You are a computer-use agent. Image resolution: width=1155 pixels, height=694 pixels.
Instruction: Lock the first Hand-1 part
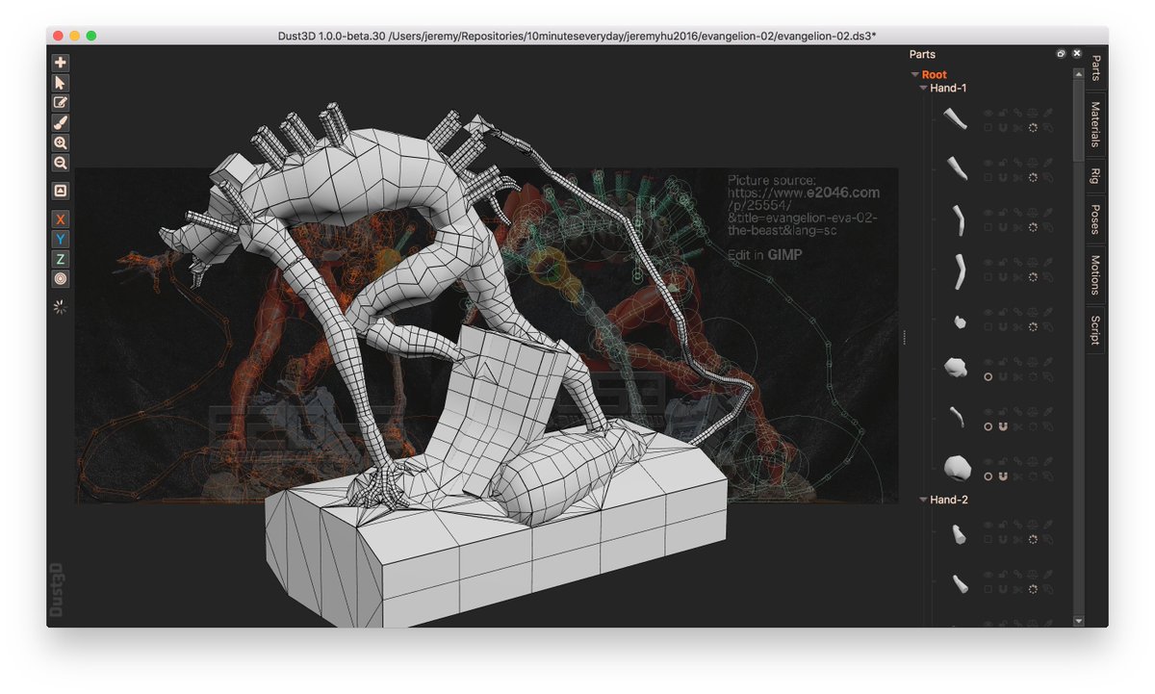tap(1003, 113)
